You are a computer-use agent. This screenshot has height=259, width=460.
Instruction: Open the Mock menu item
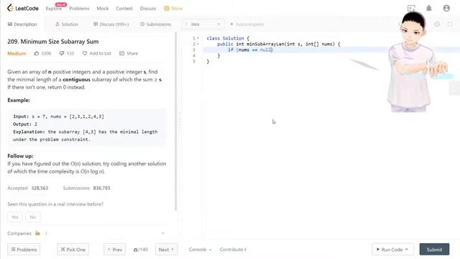pos(102,9)
